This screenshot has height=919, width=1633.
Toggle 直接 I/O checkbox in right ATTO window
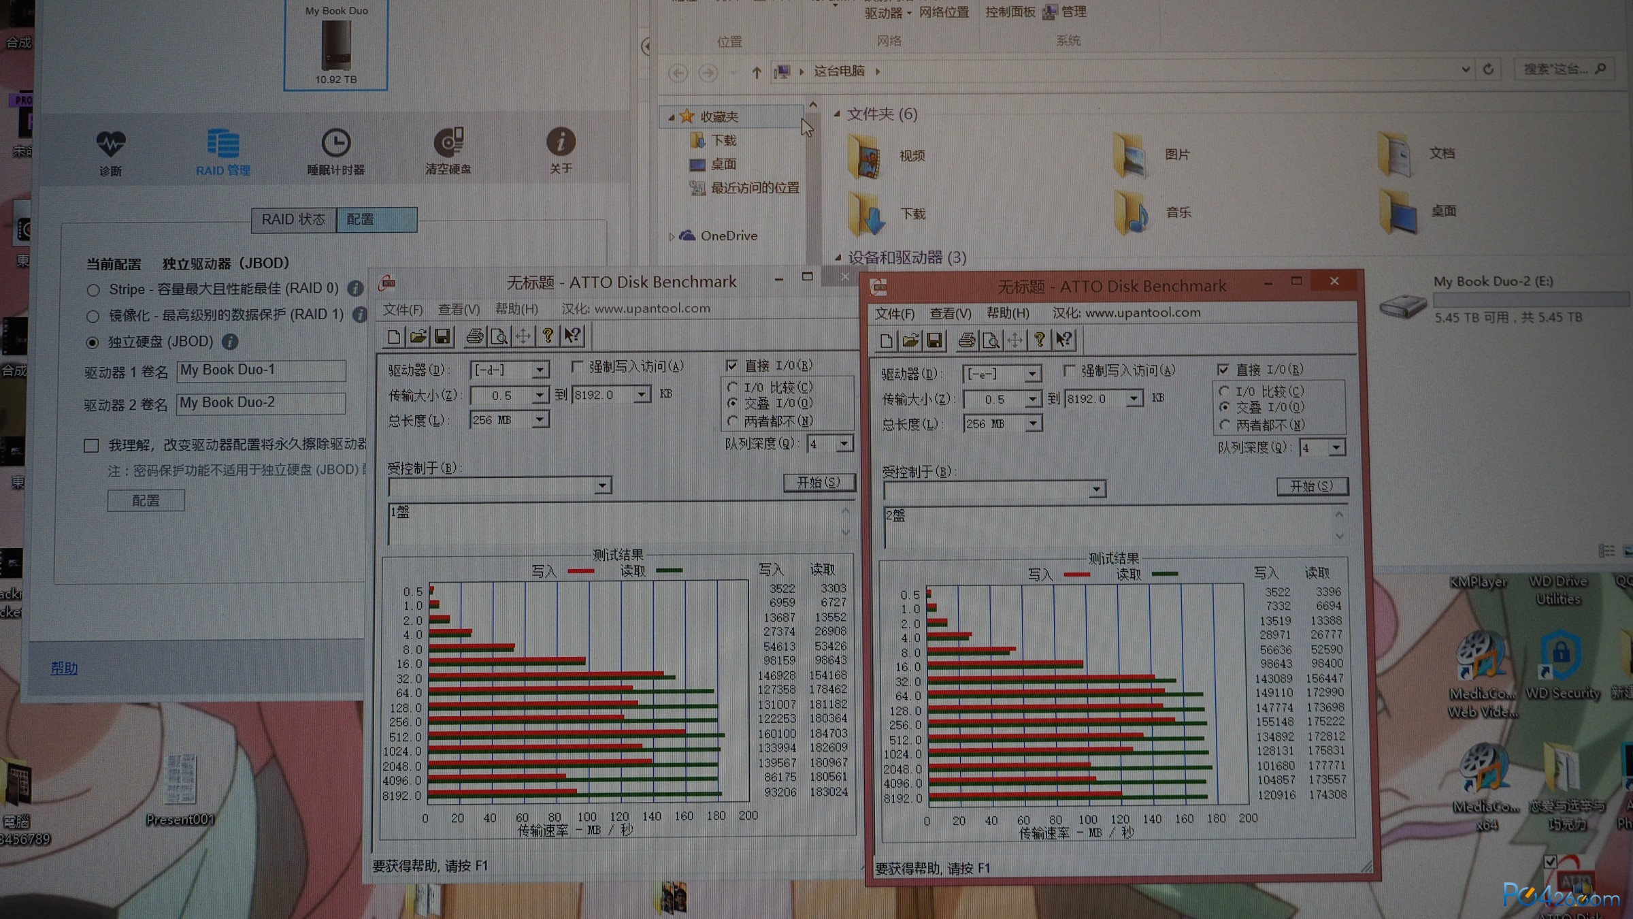[x=1223, y=370]
